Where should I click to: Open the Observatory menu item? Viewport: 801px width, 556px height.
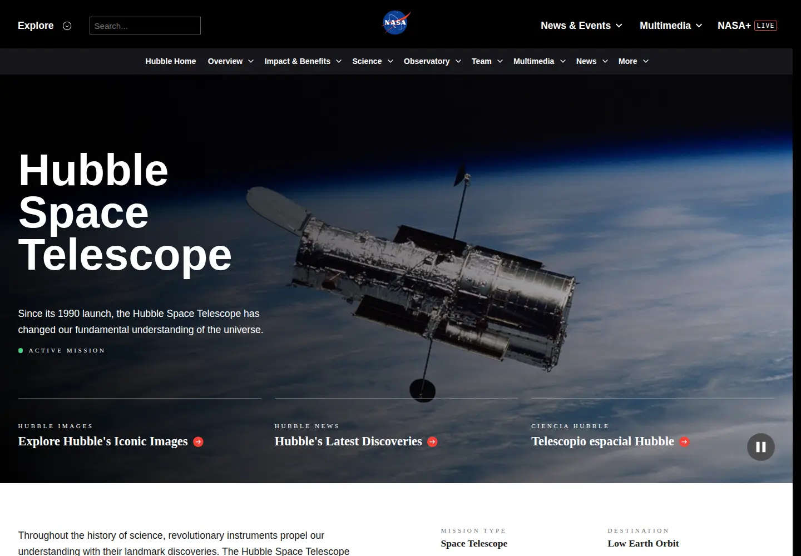427,61
